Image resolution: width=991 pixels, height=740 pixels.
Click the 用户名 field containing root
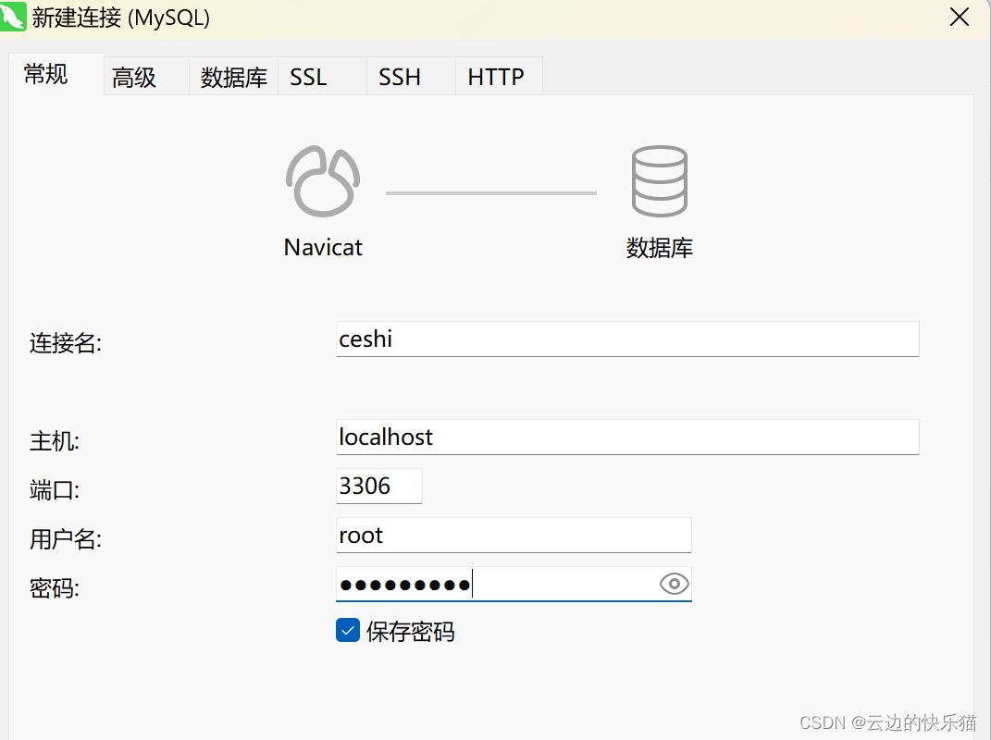pos(514,536)
